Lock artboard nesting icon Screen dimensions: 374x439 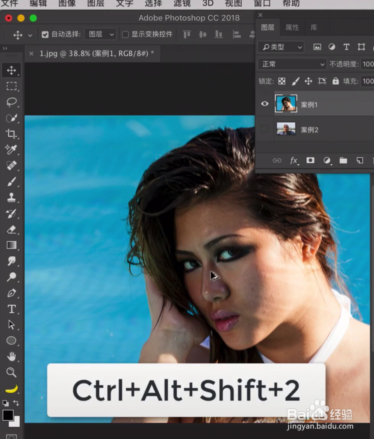pyautogui.click(x=322, y=81)
